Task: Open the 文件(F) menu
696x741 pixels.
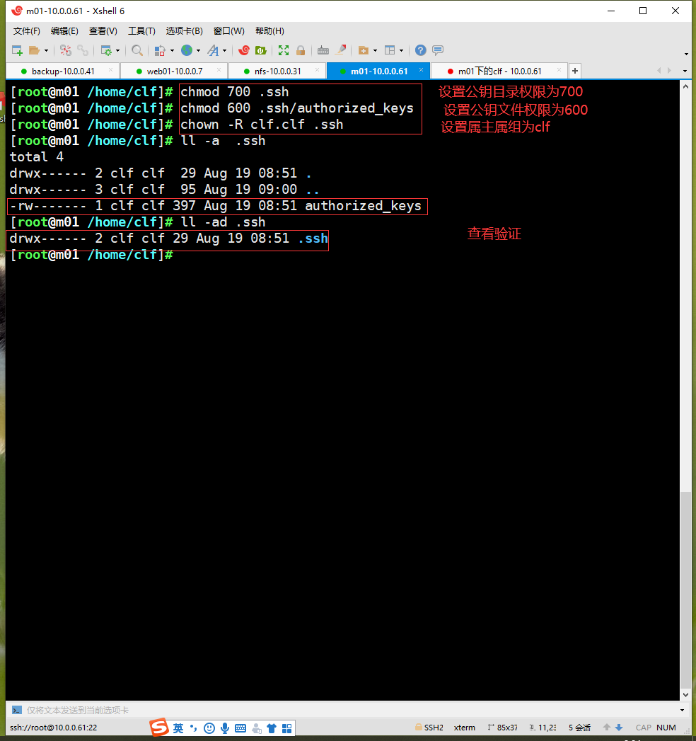Action: (26, 31)
